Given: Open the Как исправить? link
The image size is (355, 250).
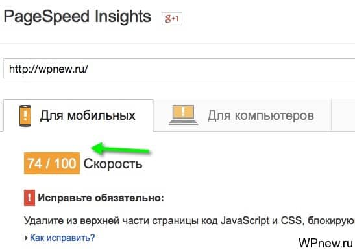Looking at the screenshot, I should coord(62,238).
